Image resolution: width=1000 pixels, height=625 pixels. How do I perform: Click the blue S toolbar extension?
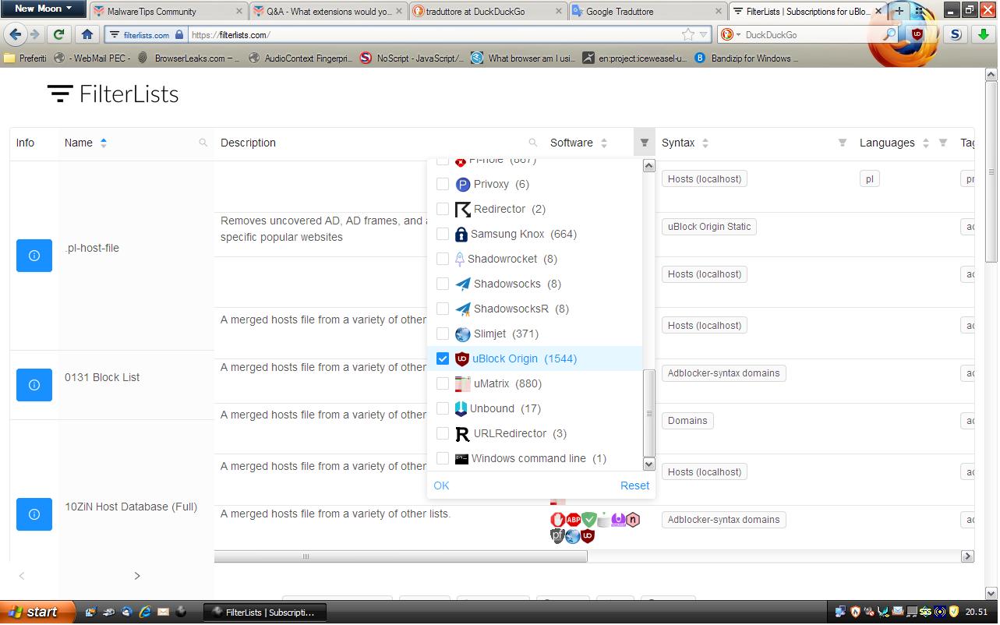coord(956,34)
